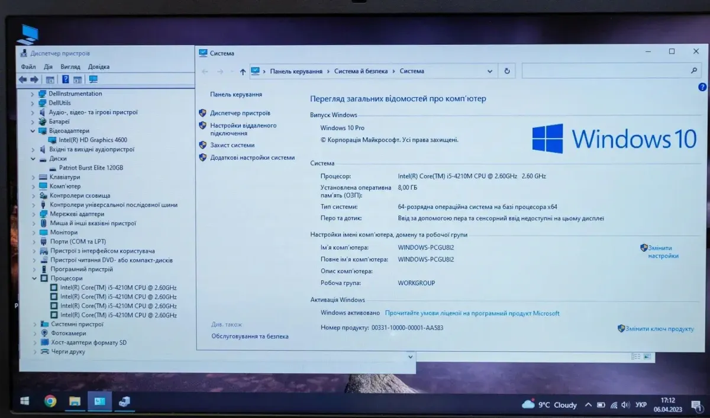The height and width of the screenshot is (418, 710).
Task: Click the search field in System window
Action: coord(603,71)
